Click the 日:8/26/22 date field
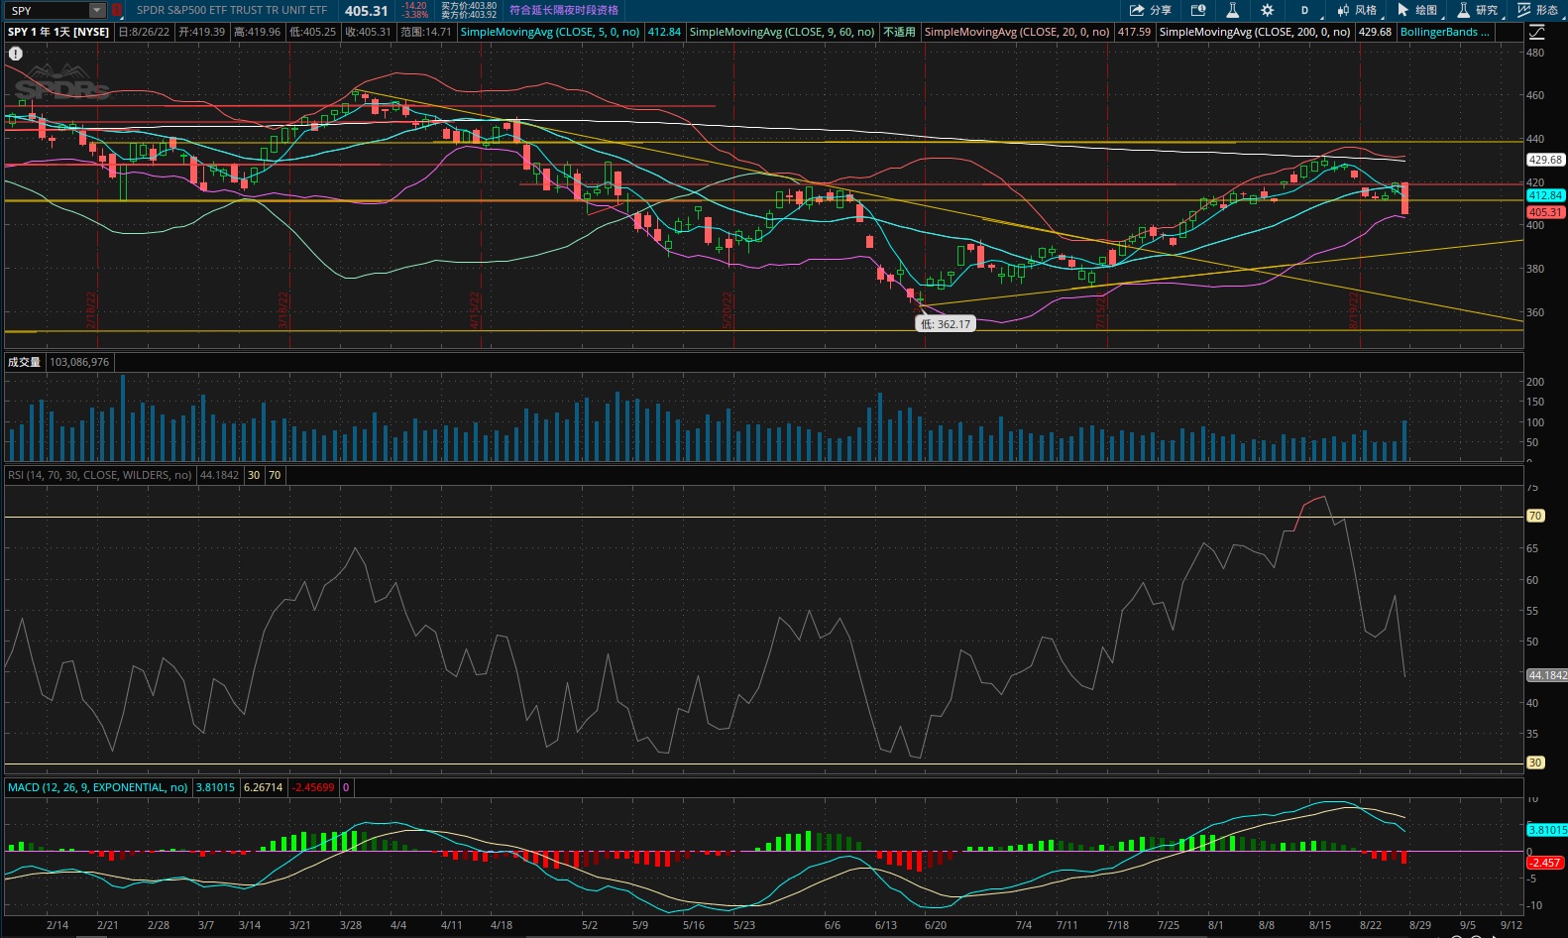The width and height of the screenshot is (1568, 938). coord(144,32)
